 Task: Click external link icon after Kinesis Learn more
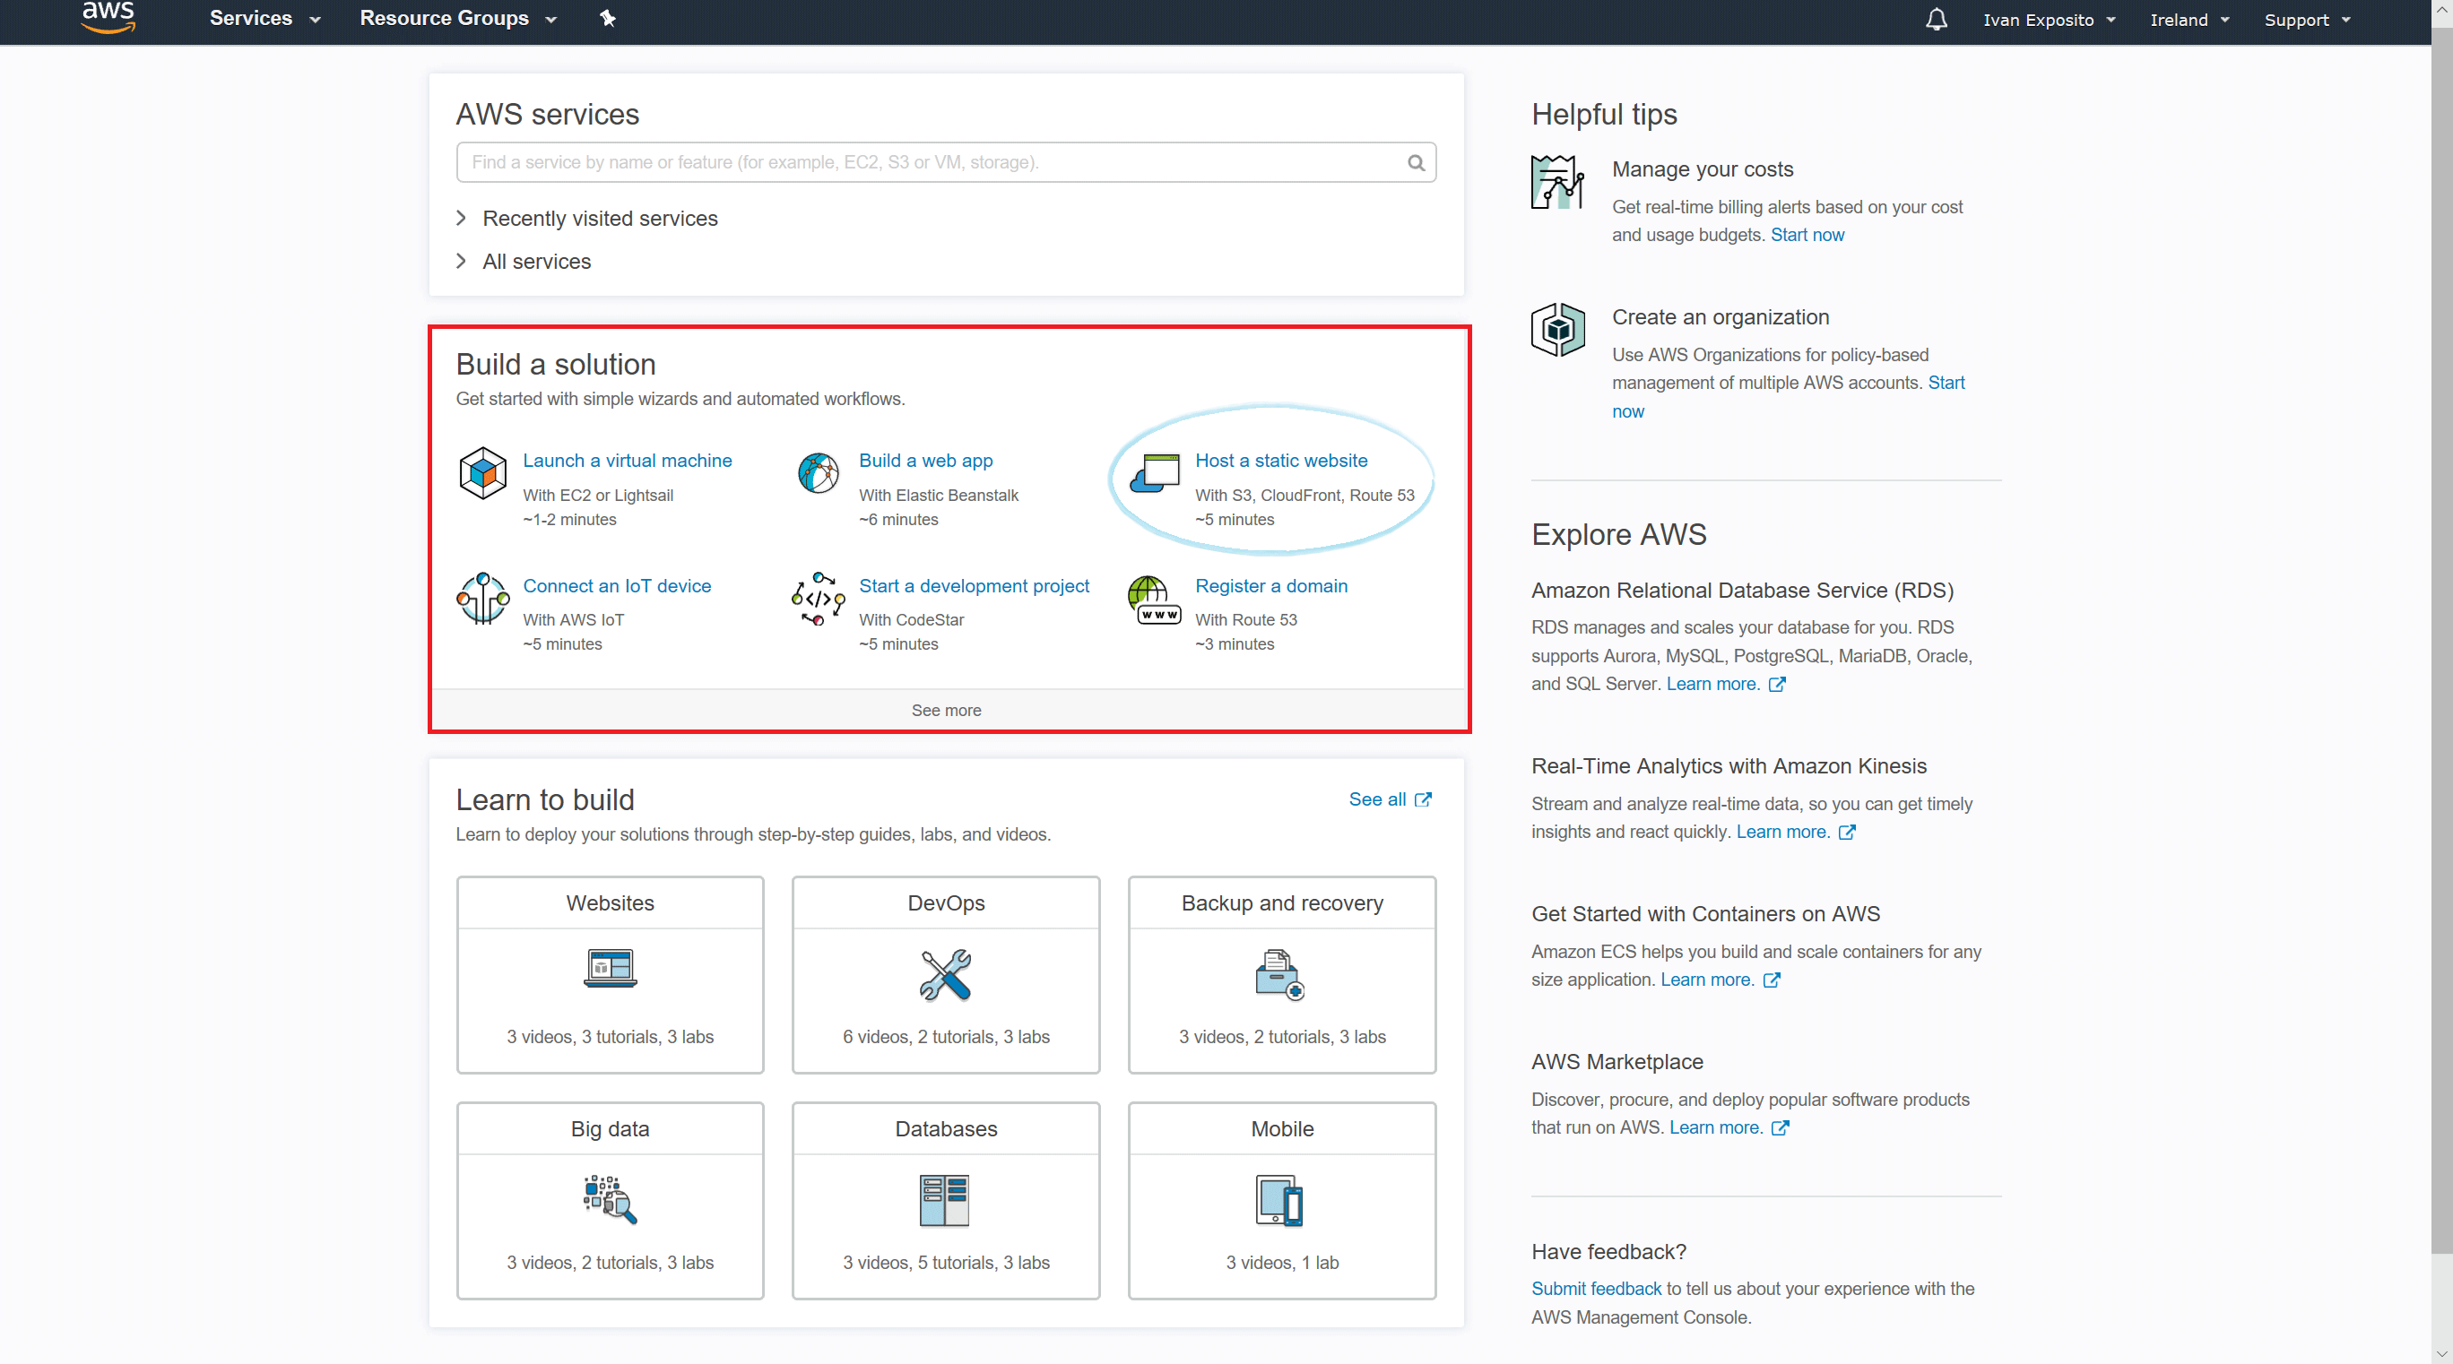[1846, 832]
